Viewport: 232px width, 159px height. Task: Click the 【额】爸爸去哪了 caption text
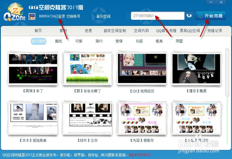tap(87, 91)
